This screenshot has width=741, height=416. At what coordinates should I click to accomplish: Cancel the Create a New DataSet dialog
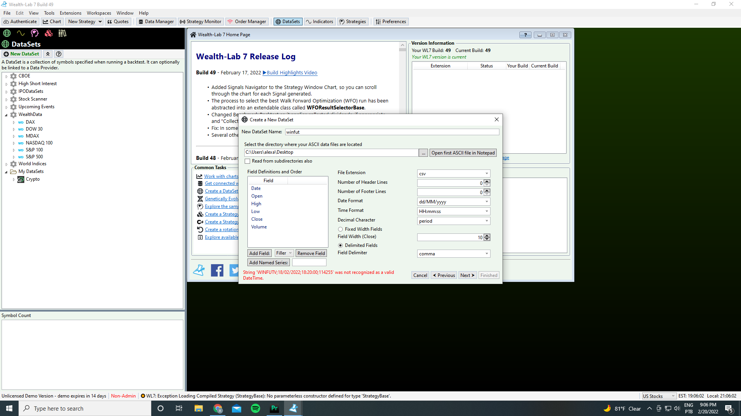(420, 275)
